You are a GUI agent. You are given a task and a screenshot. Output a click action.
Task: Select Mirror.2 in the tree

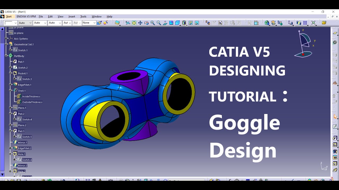23,166
